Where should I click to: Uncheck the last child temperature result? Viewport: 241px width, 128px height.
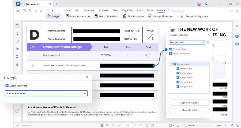pyautogui.click(x=178, y=86)
